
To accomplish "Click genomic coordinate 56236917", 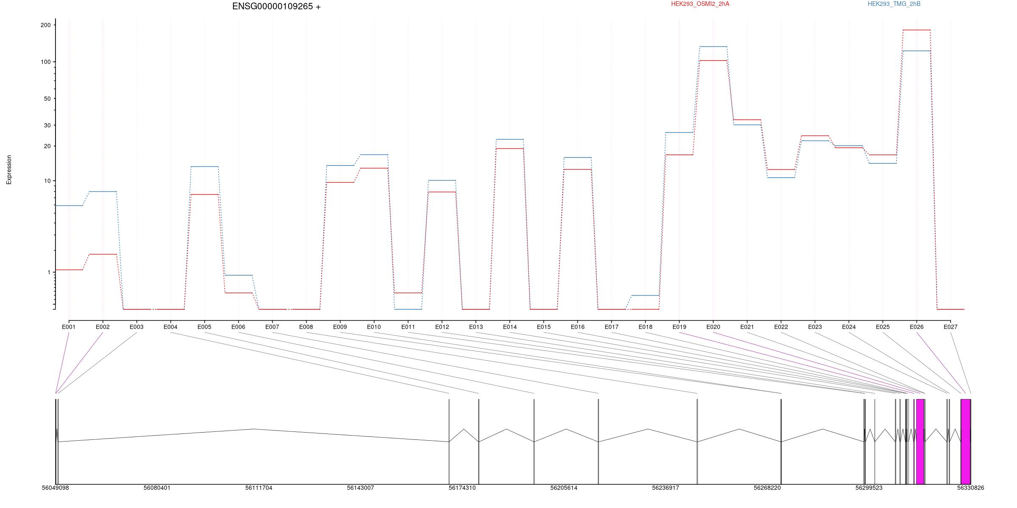I will click(665, 488).
